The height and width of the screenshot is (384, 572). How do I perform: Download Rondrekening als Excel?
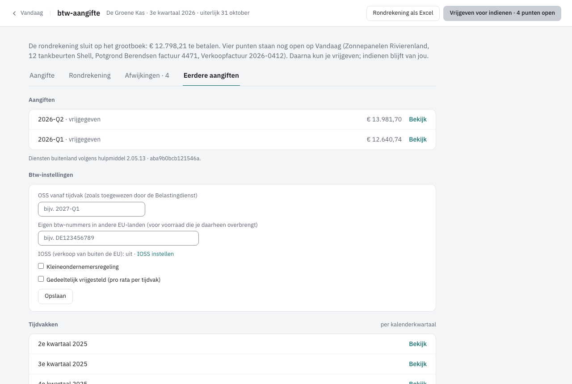click(x=403, y=13)
